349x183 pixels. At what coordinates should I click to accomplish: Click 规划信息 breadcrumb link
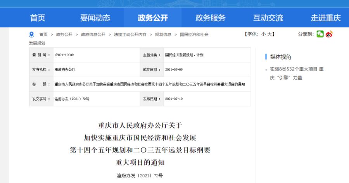coord(163,34)
